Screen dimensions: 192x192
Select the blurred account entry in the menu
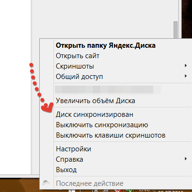pyautogui.click(x=108, y=89)
